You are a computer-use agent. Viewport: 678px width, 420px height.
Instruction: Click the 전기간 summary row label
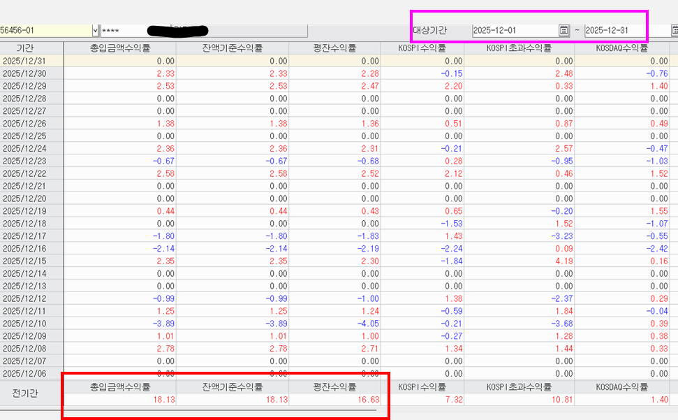click(26, 393)
